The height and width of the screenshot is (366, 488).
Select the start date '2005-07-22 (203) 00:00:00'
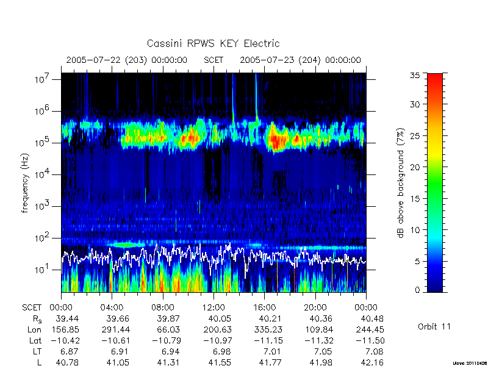pyautogui.click(x=127, y=60)
